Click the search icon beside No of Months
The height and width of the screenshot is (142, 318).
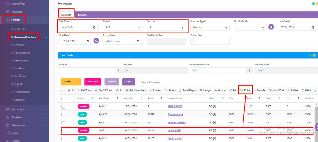[271, 27]
